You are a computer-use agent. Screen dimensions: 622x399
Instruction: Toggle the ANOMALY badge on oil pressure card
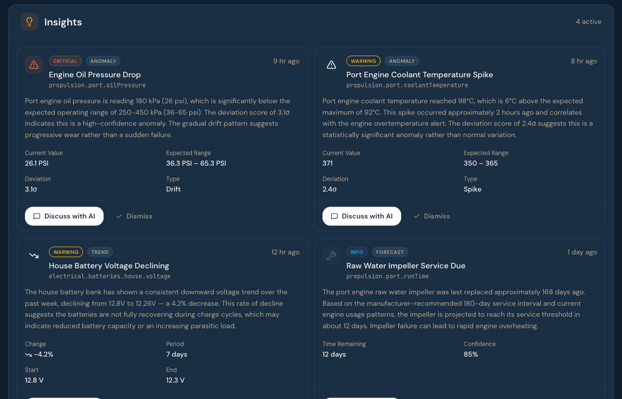[103, 61]
